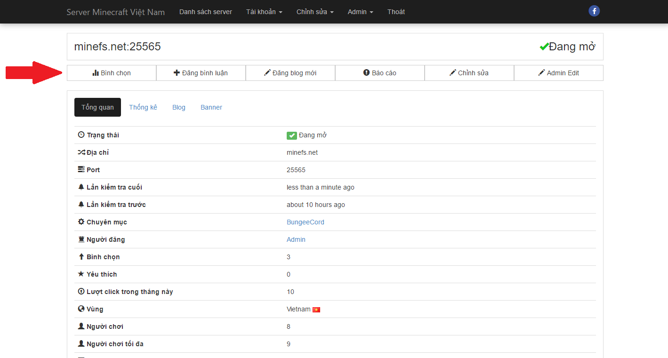
Task: Click the gear icon beside Chuyên mục
Action: point(81,222)
